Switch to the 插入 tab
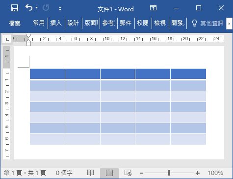Image resolution: width=233 pixels, height=179 pixels. coord(56,23)
